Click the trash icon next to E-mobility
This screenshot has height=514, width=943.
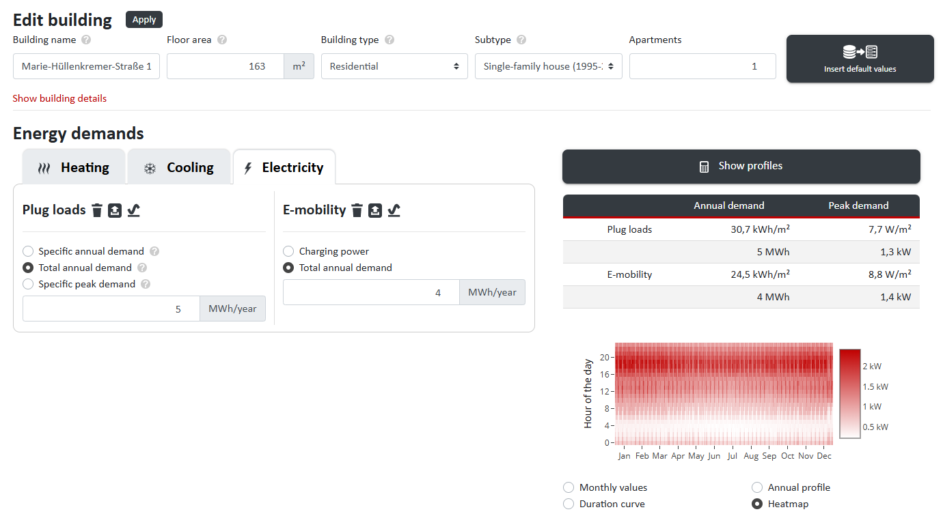pos(357,210)
